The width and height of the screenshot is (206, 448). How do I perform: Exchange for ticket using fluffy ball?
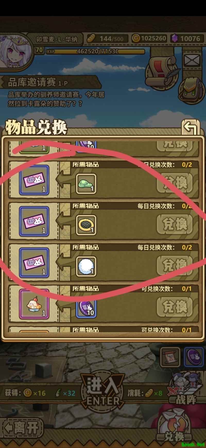coord(175,265)
